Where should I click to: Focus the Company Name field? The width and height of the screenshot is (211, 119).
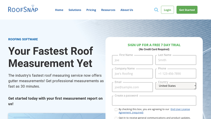(132, 74)
